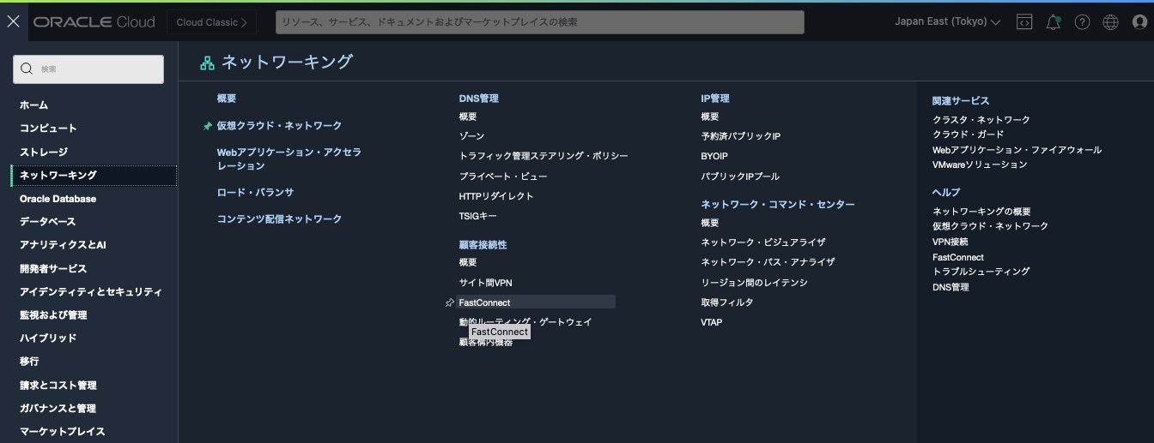Open Webアプリケーション・アクセラレーション link

click(288, 159)
